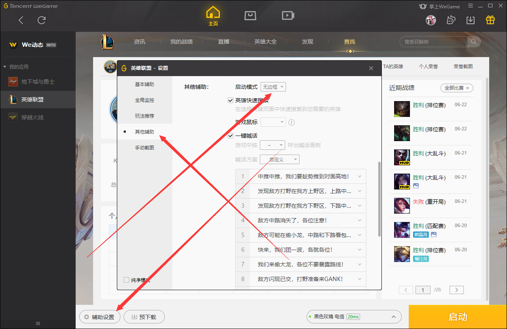This screenshot has height=329, width=507.
Task: Click the page number field showing 1
Action: pos(423,290)
